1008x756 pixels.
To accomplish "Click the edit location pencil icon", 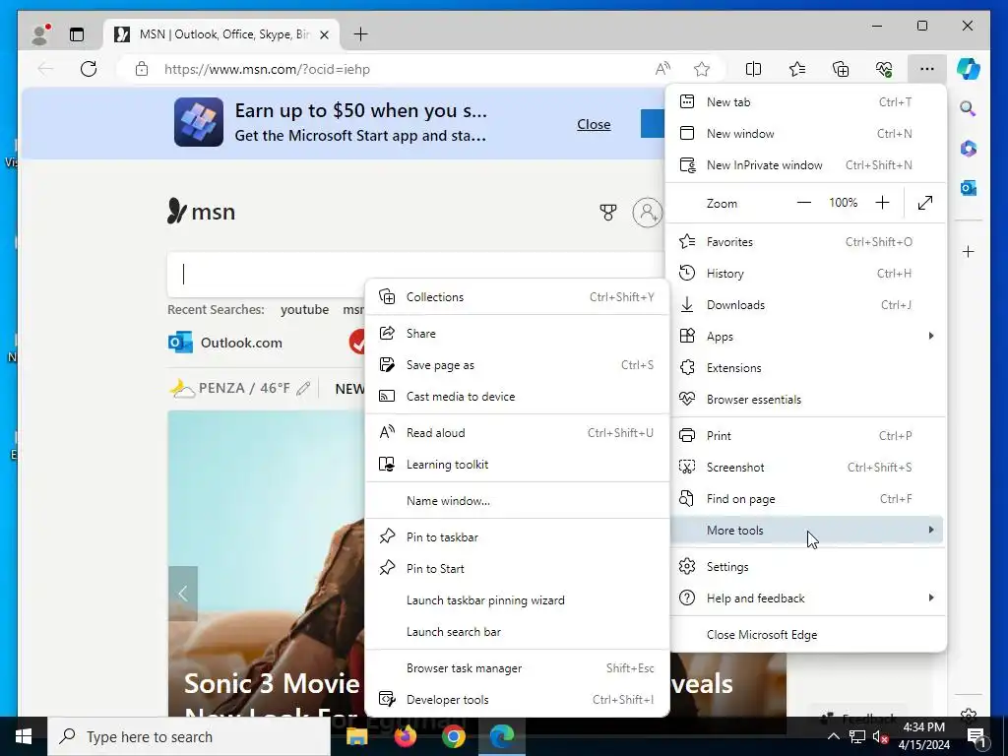I will pos(303,388).
